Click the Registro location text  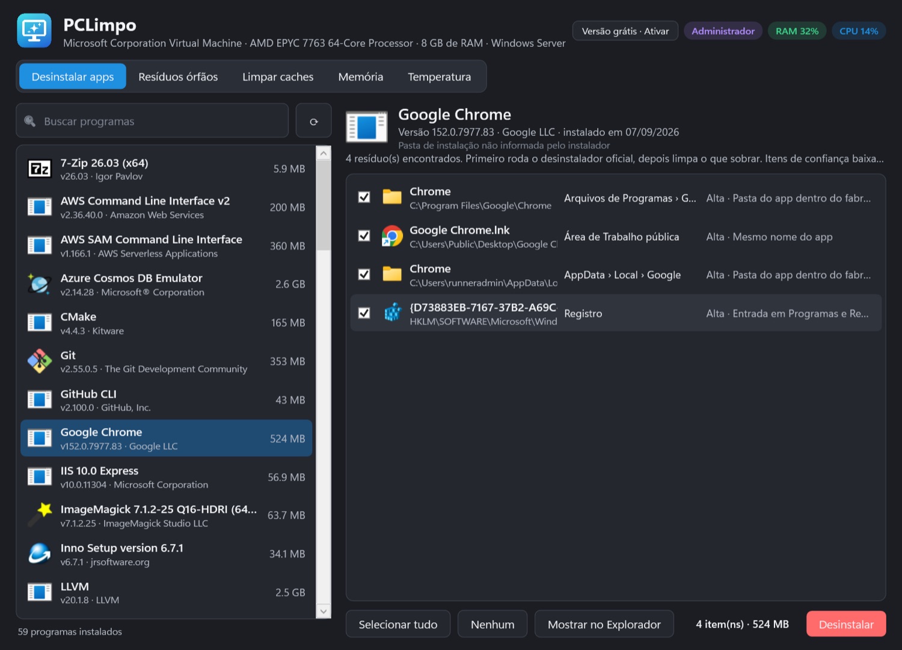click(583, 314)
